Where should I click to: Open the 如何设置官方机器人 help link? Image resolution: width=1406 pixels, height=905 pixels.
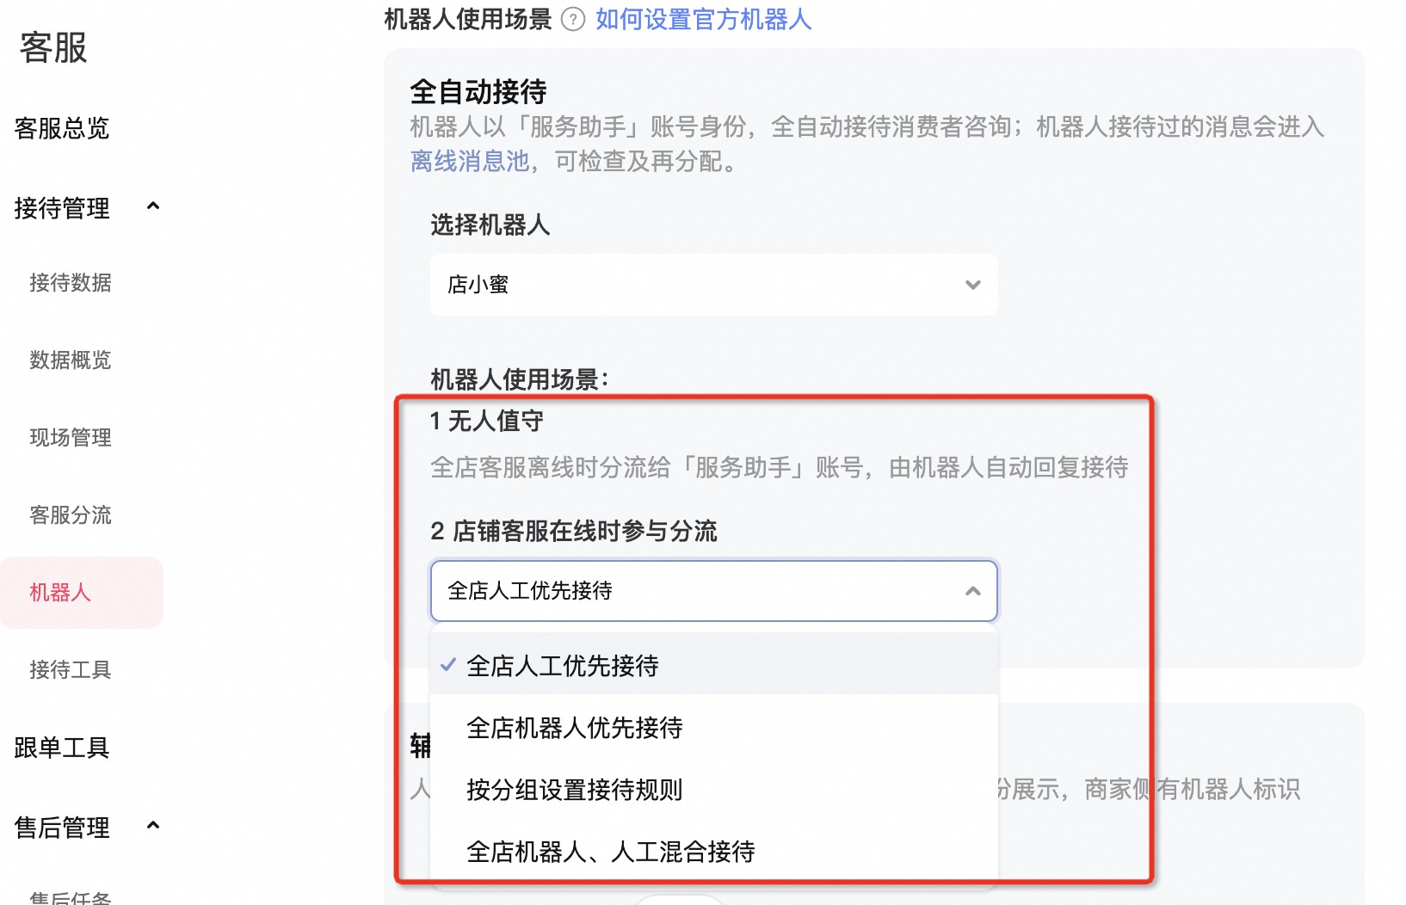[702, 19]
